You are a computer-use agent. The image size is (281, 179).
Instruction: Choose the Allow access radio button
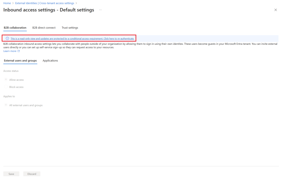(6, 80)
